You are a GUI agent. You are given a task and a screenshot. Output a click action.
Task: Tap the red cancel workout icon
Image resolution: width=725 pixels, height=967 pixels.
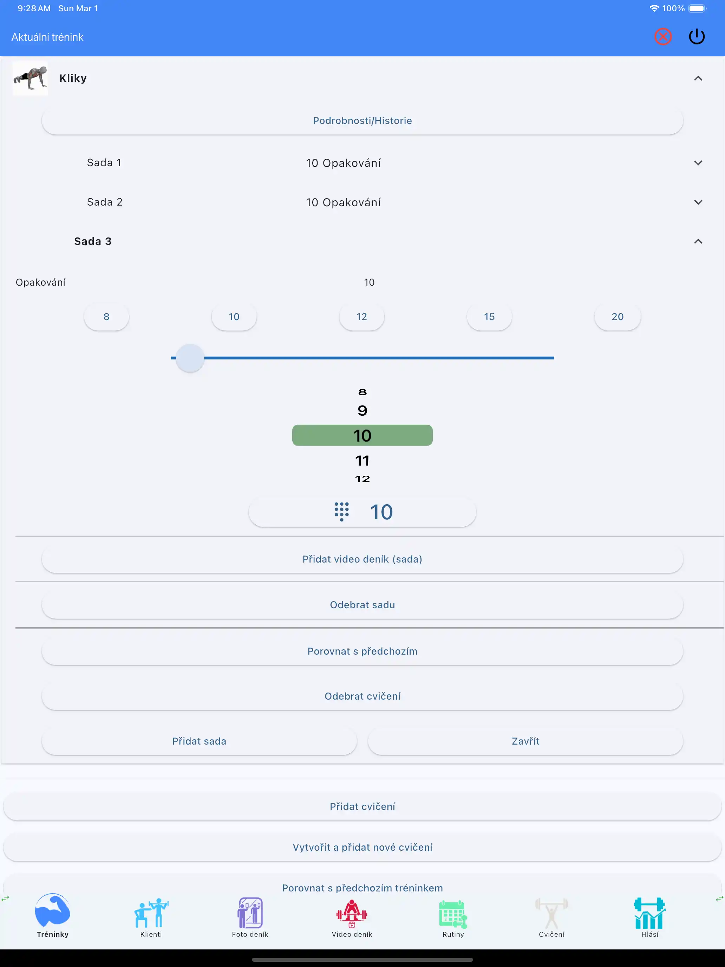[x=662, y=37]
